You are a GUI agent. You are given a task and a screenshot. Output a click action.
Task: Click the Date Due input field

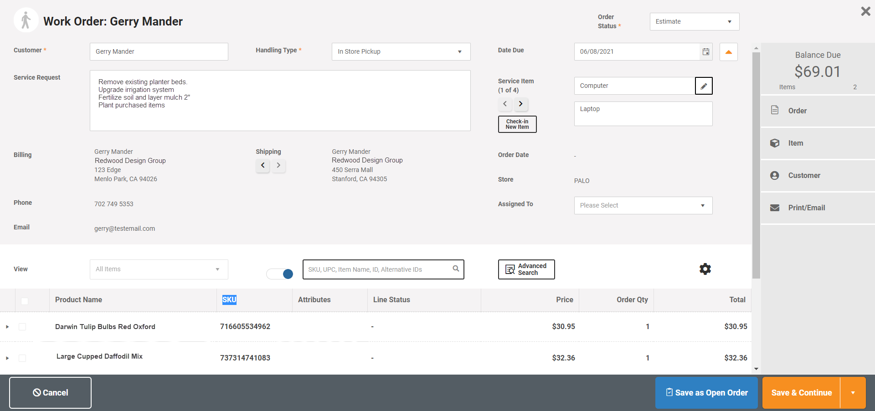pos(637,52)
